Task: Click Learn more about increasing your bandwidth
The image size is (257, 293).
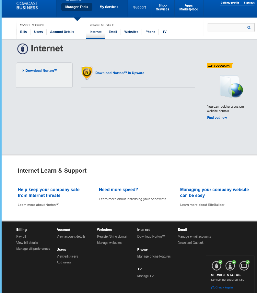Action: point(133,199)
